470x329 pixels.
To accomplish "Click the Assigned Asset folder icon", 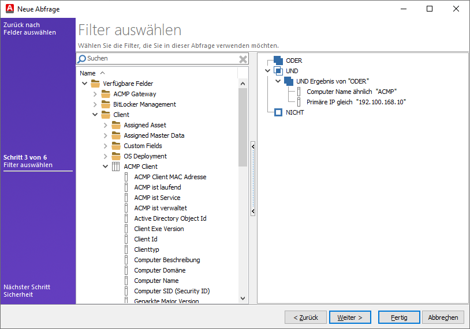I will 116,125.
